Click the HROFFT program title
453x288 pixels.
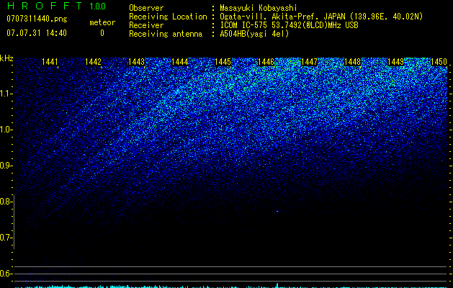pyautogui.click(x=44, y=6)
